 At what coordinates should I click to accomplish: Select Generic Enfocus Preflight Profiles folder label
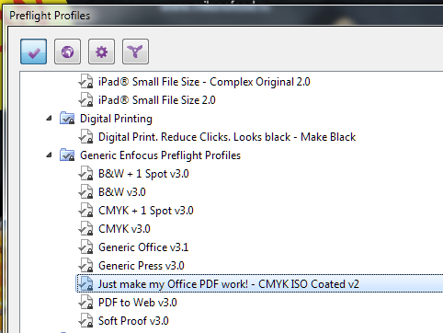point(160,155)
